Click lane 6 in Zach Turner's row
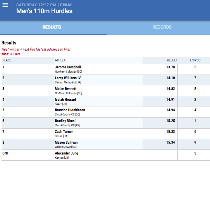Viewport: 210px width, 219px height. pos(195,132)
